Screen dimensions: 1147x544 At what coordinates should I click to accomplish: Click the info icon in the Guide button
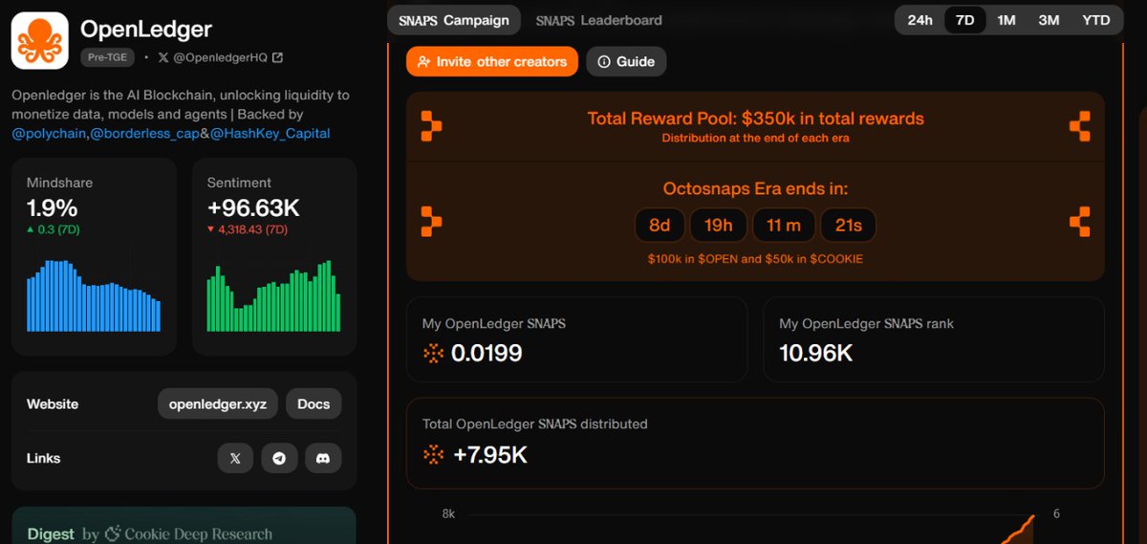click(x=604, y=61)
